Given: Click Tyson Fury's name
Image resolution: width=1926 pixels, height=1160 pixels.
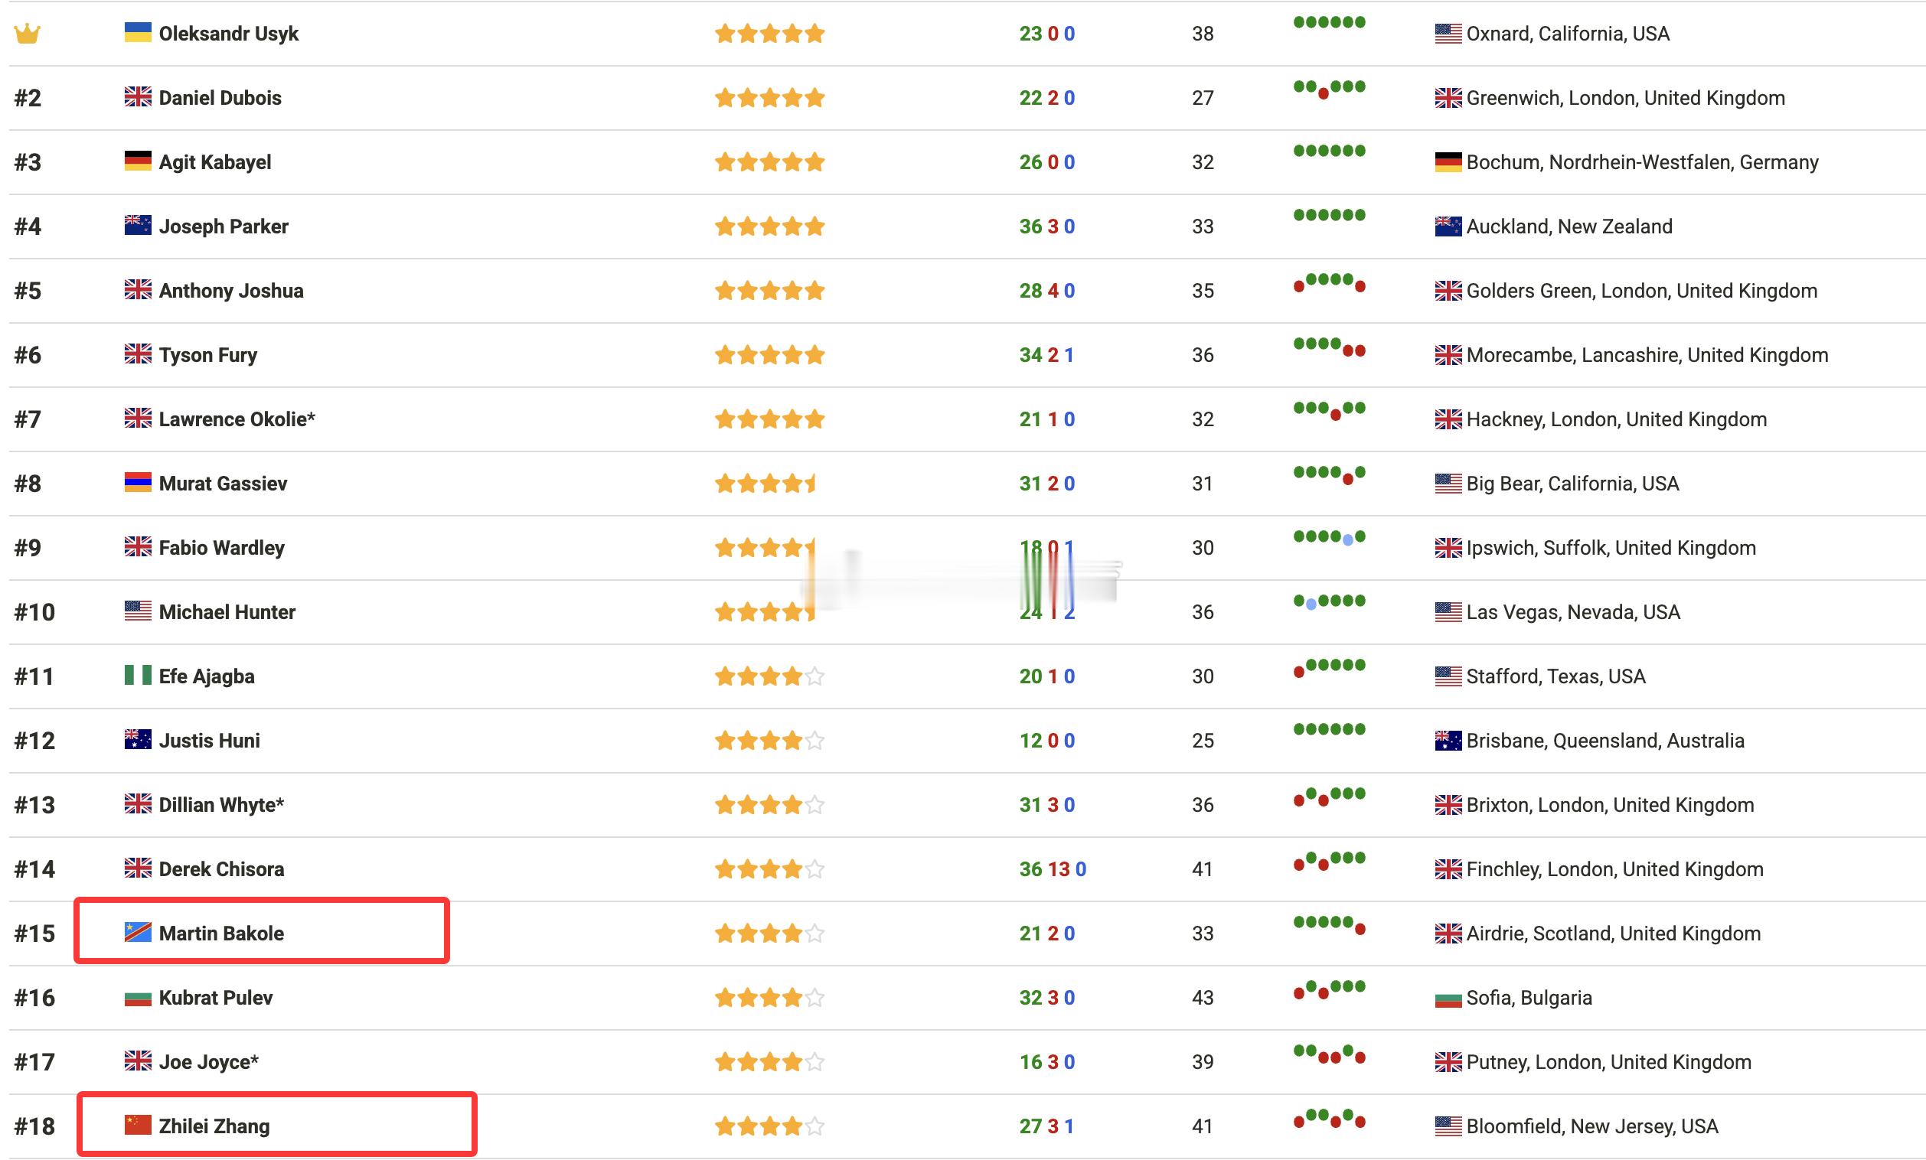Looking at the screenshot, I should pyautogui.click(x=208, y=354).
